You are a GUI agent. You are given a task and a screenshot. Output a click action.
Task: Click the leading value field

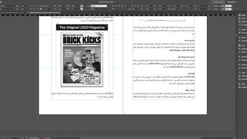pyautogui.click(x=24, y=9)
